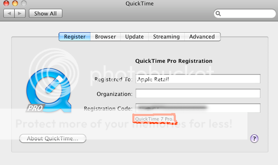Screen dimensions: 278x165
Task: Click the gray zoom window button
Action: coord(24,3)
